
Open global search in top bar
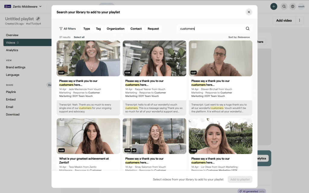point(284,6)
